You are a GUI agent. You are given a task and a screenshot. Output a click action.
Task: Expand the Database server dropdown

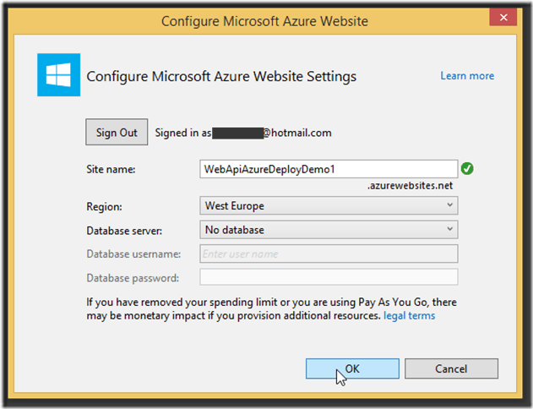tap(329, 230)
